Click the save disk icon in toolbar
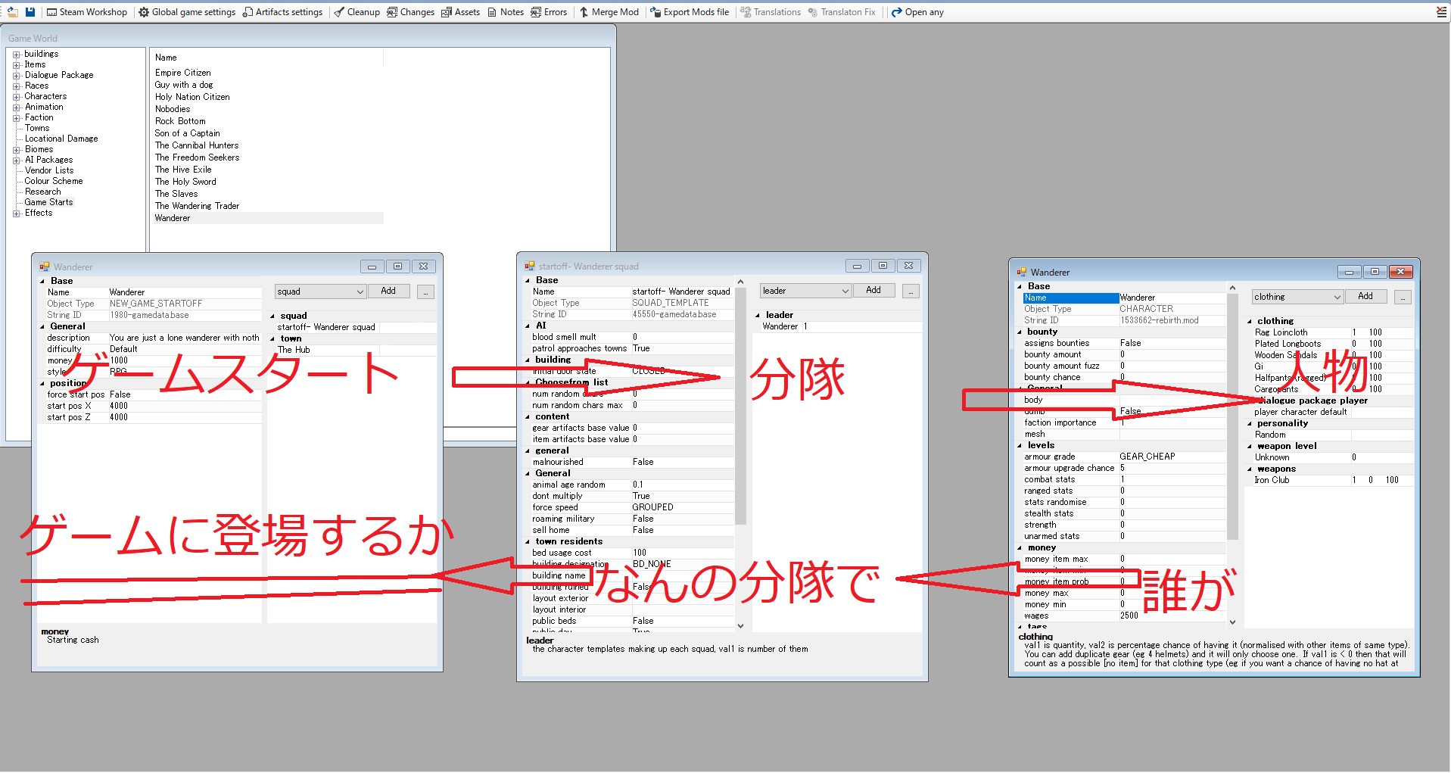This screenshot has width=1451, height=773. pos(30,12)
